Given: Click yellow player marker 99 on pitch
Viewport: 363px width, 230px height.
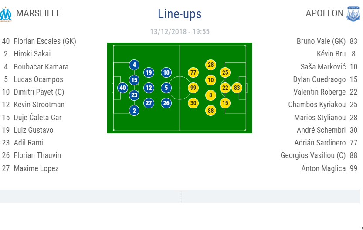Looking at the screenshot, I should (193, 88).
